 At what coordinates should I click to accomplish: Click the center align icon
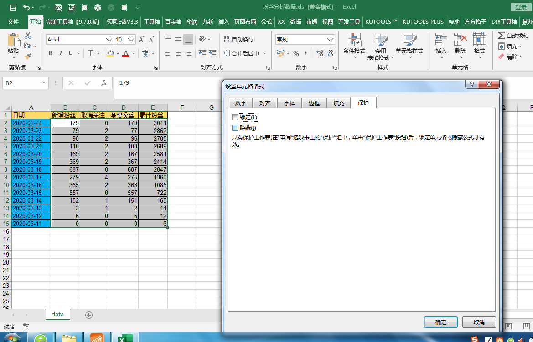[x=178, y=53]
